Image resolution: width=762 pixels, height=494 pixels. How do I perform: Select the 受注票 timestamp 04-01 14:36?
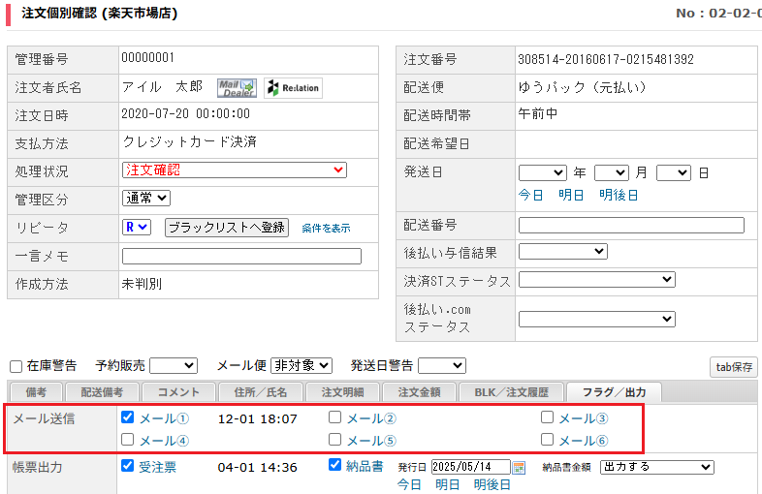coord(257,467)
